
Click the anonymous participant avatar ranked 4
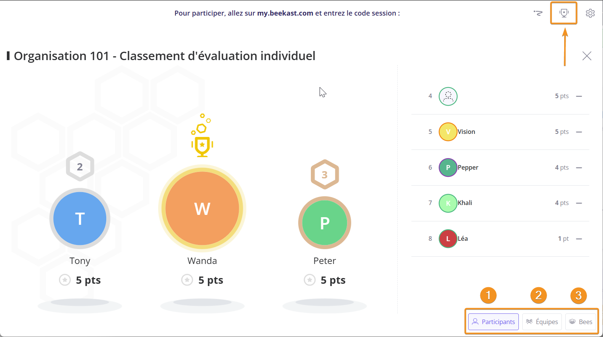[448, 96]
